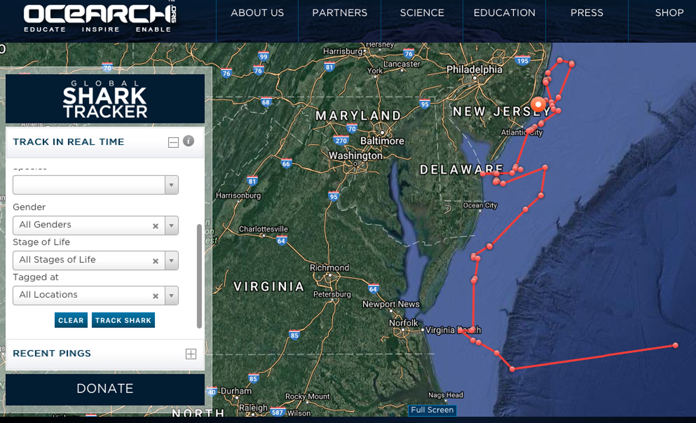Select the large orange shark location marker
This screenshot has height=423, width=696.
pos(539,105)
